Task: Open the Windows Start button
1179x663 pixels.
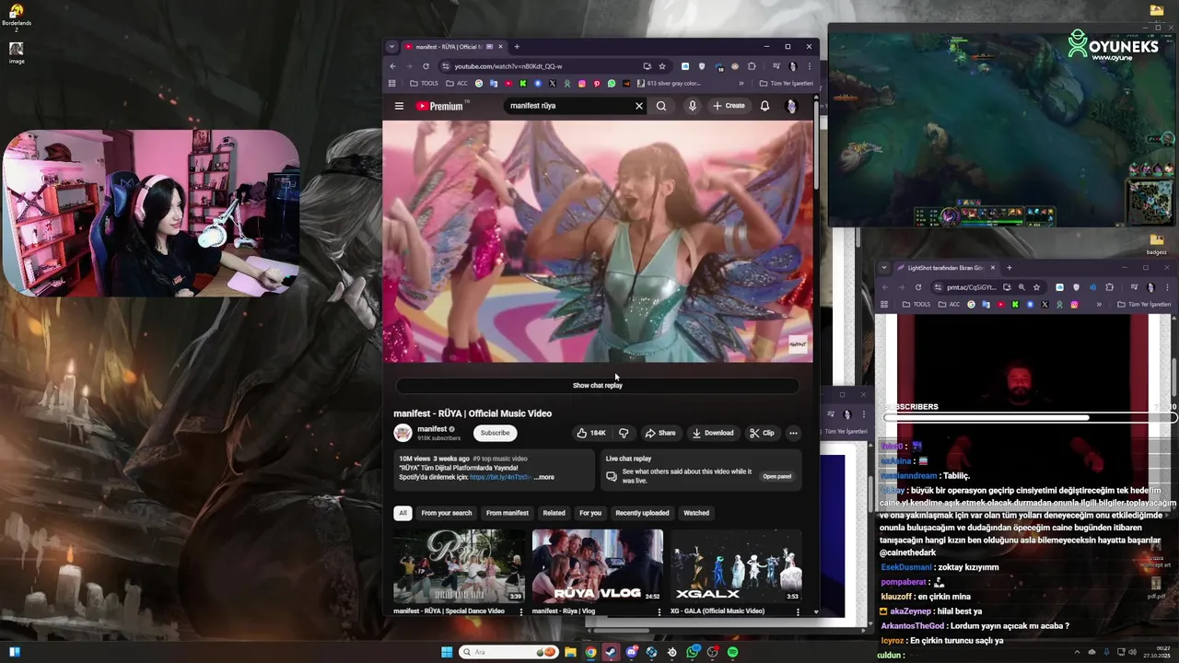Action: click(447, 652)
